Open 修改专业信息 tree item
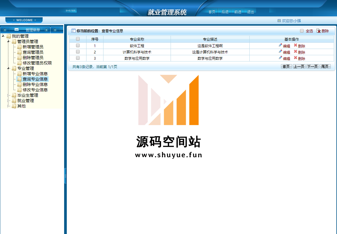The height and width of the screenshot is (234, 337). click(35, 90)
